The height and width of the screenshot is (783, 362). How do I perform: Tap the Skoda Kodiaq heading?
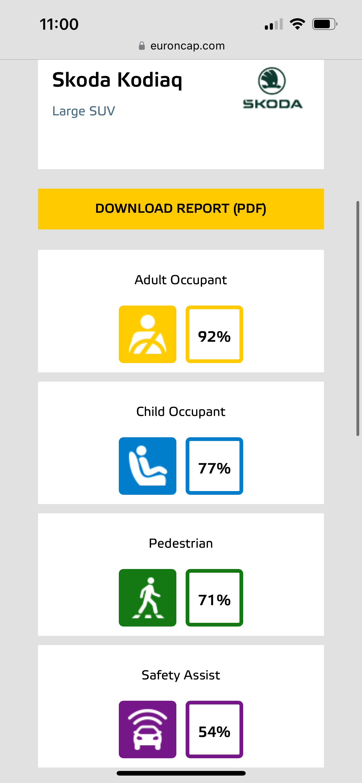[117, 80]
